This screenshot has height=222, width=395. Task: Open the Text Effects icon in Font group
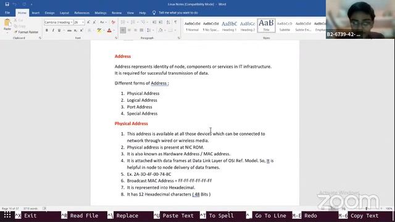click(x=89, y=30)
